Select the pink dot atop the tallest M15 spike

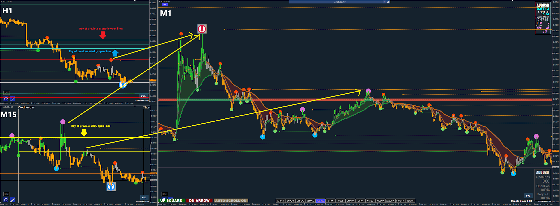click(x=63, y=122)
